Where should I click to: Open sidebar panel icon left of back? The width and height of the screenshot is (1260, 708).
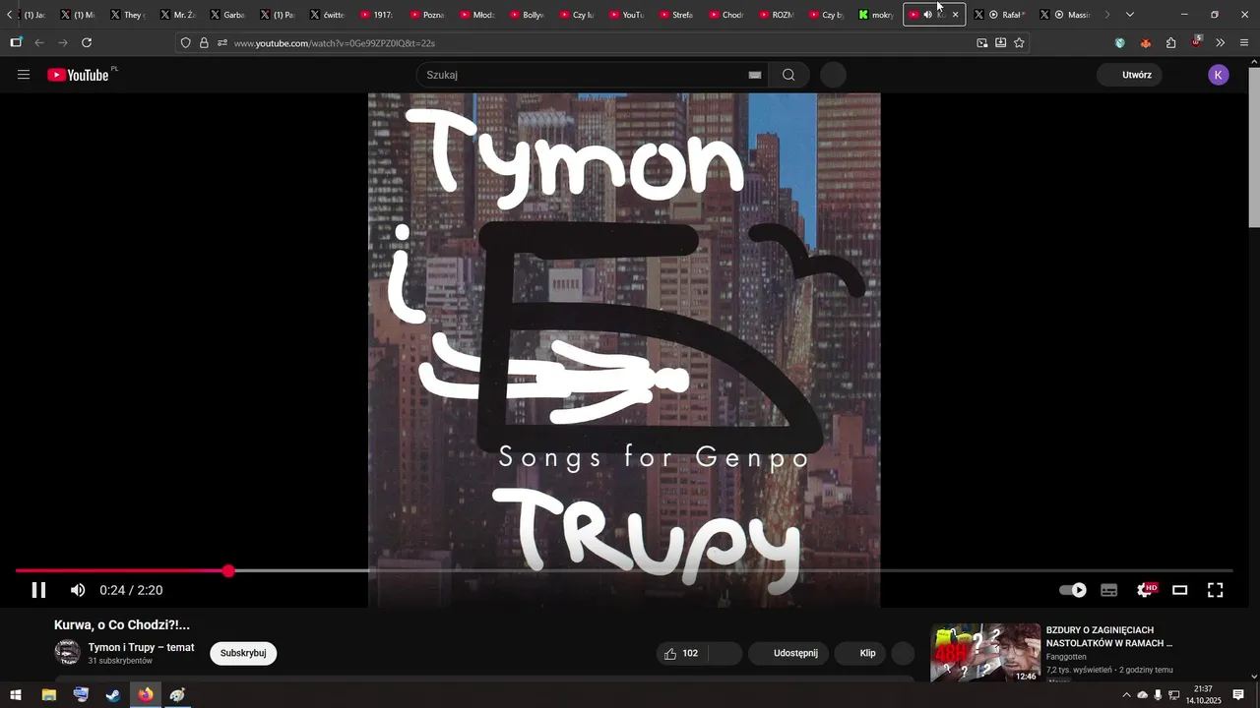click(x=16, y=42)
